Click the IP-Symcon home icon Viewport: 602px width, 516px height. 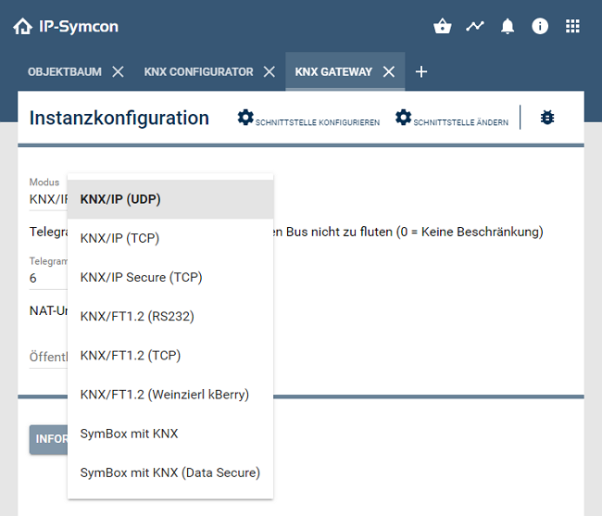pos(22,27)
